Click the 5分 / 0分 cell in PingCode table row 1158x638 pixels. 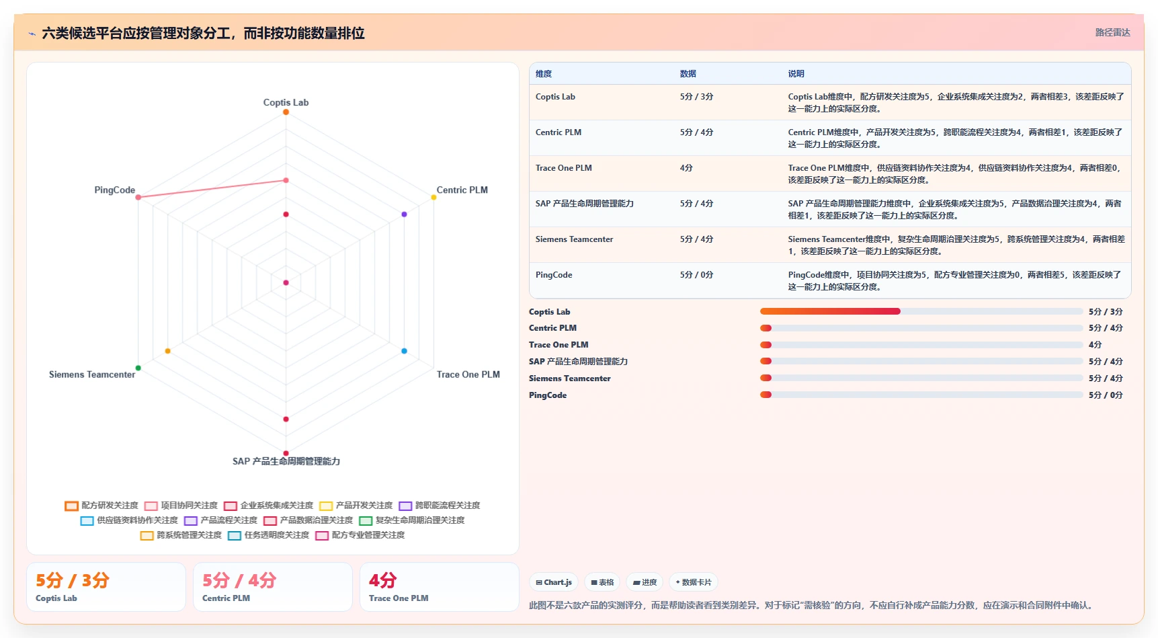pos(696,275)
